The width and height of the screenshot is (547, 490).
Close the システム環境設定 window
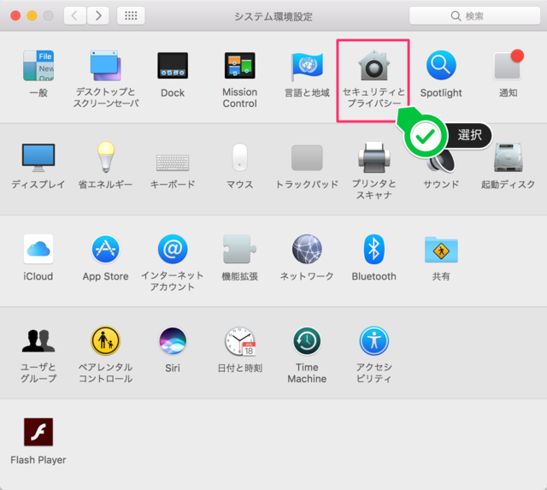15,15
